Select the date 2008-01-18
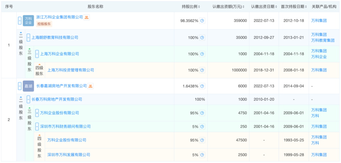This screenshot has height=163, width=341. [294, 70]
